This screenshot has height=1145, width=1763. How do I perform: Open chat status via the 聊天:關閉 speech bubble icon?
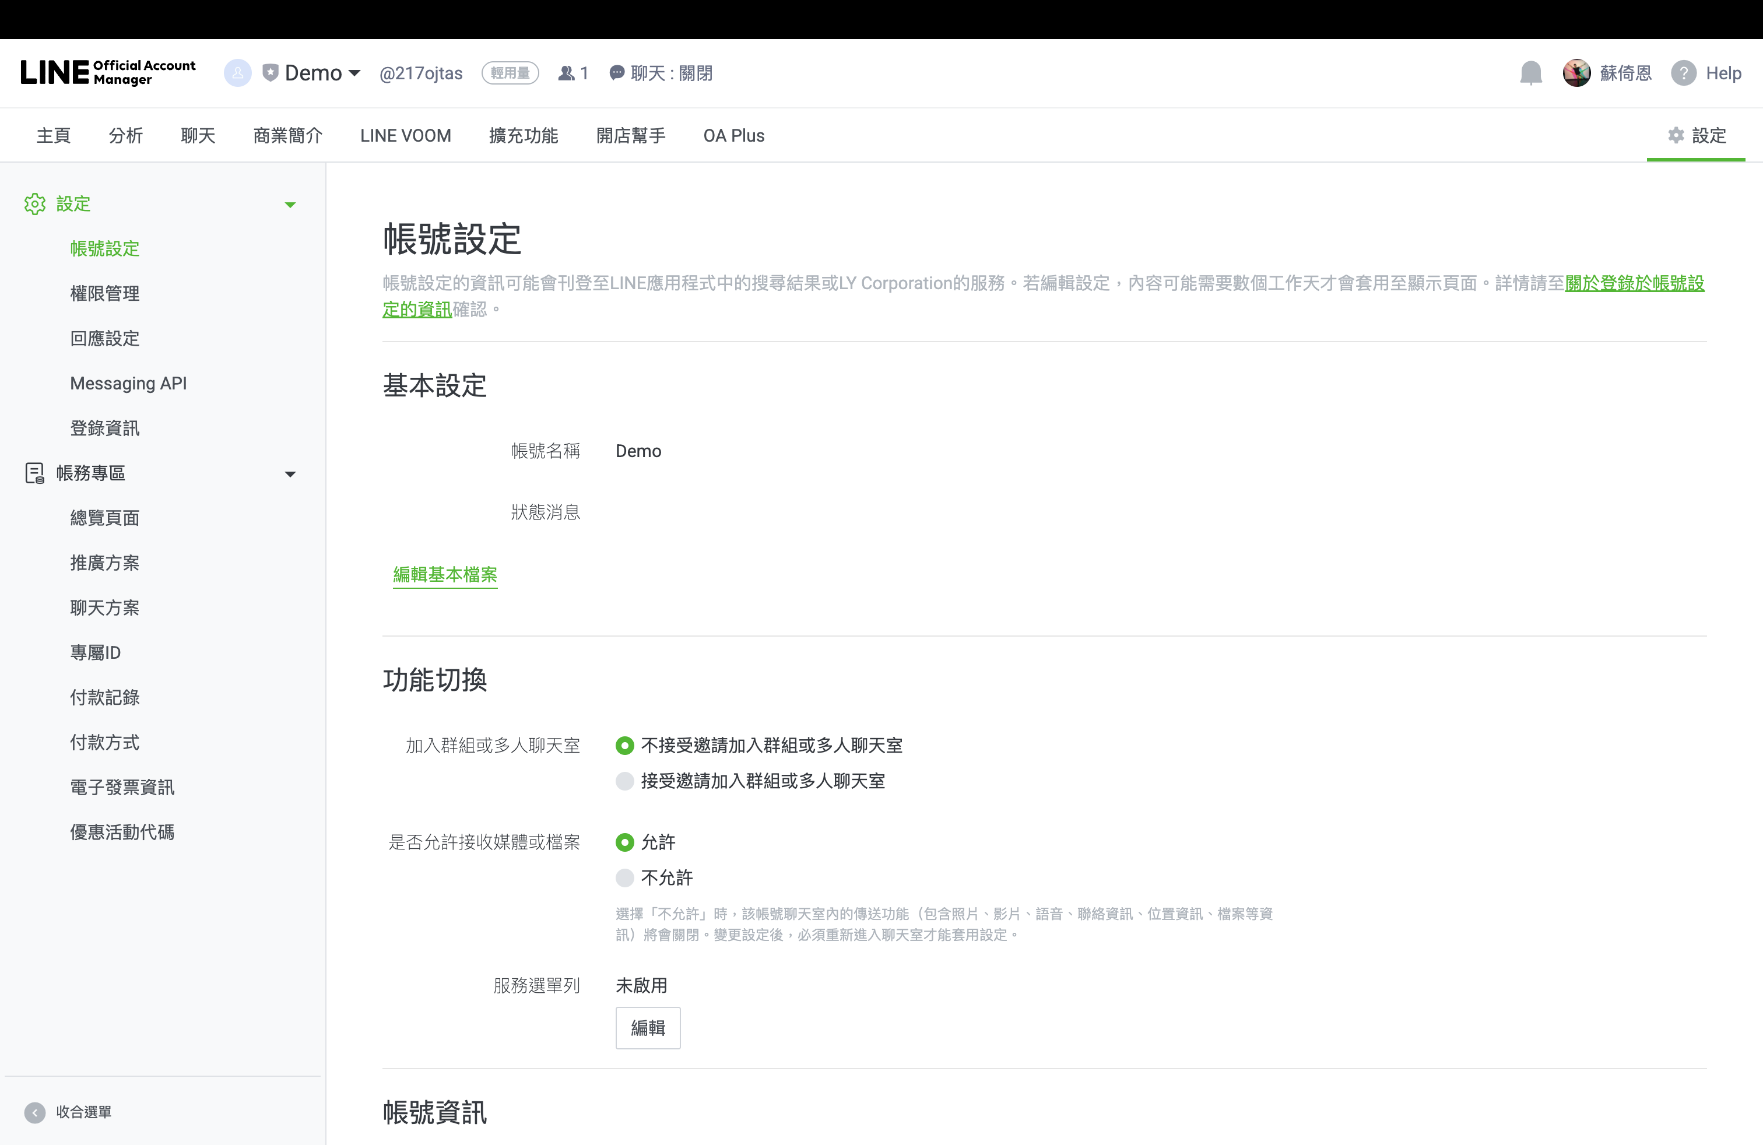pyautogui.click(x=617, y=72)
